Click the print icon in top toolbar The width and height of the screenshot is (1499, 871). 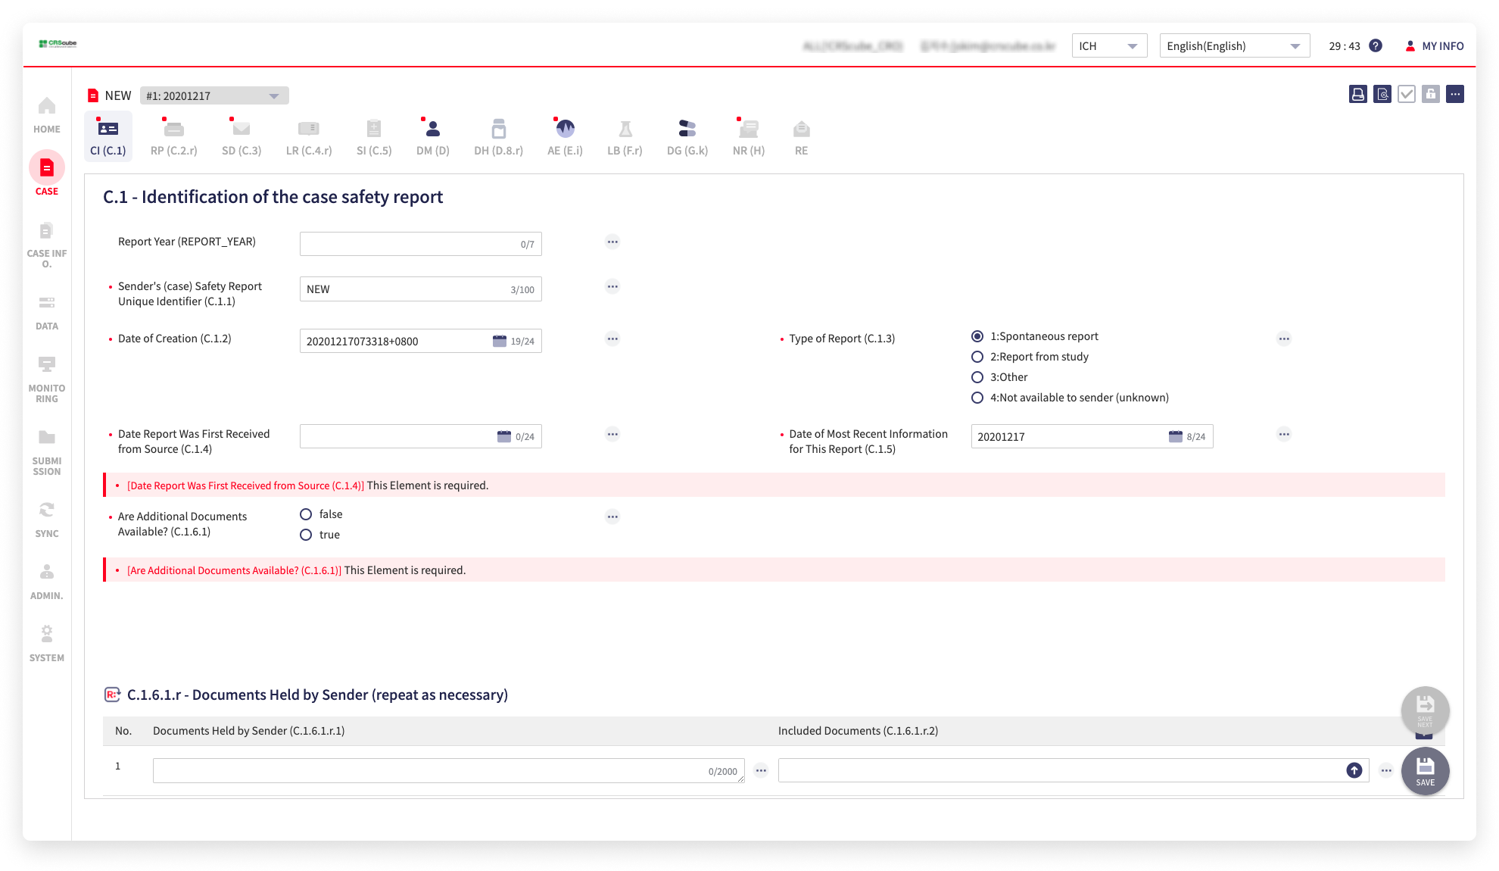click(1357, 95)
